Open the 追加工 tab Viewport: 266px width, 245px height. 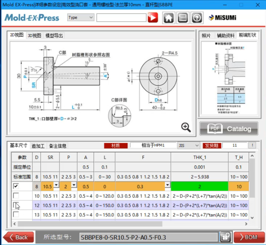pos(38,146)
